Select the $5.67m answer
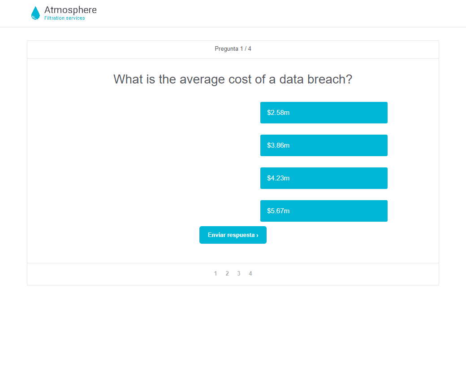This screenshot has height=368, width=466. pos(324,211)
